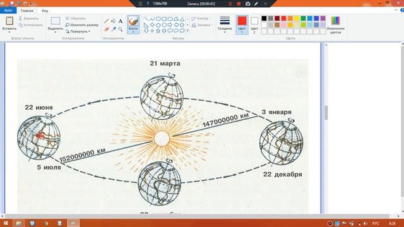Open Paint Help question mark
The image size is (404, 227).
tap(402, 10)
